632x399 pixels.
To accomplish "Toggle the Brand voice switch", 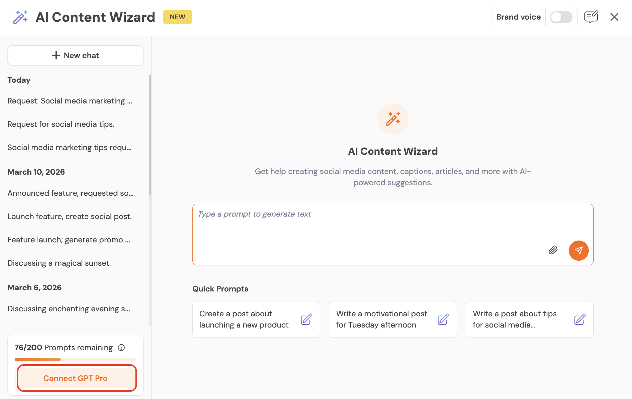I will 561,17.
